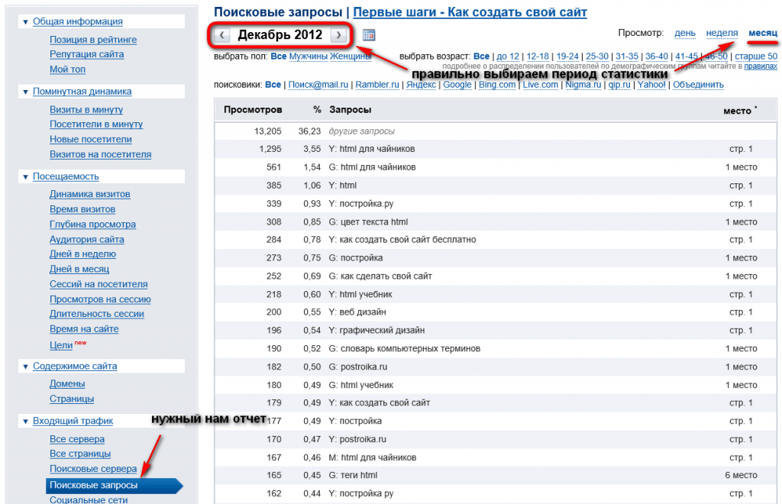Screen dimensions: 782x504
Task: Select age group 19-24
Action: point(567,57)
